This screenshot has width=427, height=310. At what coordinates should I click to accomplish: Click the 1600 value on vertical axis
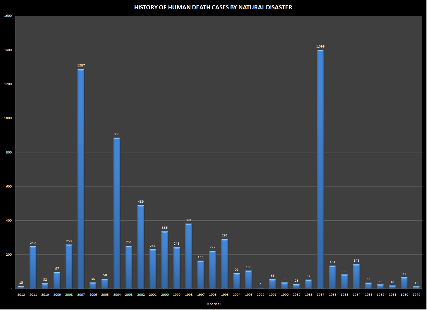click(x=8, y=16)
